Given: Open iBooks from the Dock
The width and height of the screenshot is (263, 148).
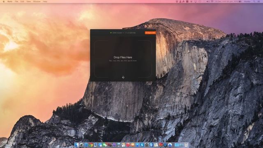Looking at the screenshot, I should 133,145.
